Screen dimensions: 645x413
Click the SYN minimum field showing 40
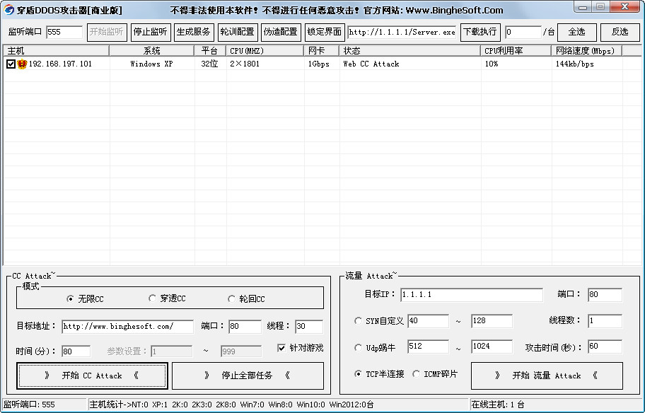pos(428,321)
